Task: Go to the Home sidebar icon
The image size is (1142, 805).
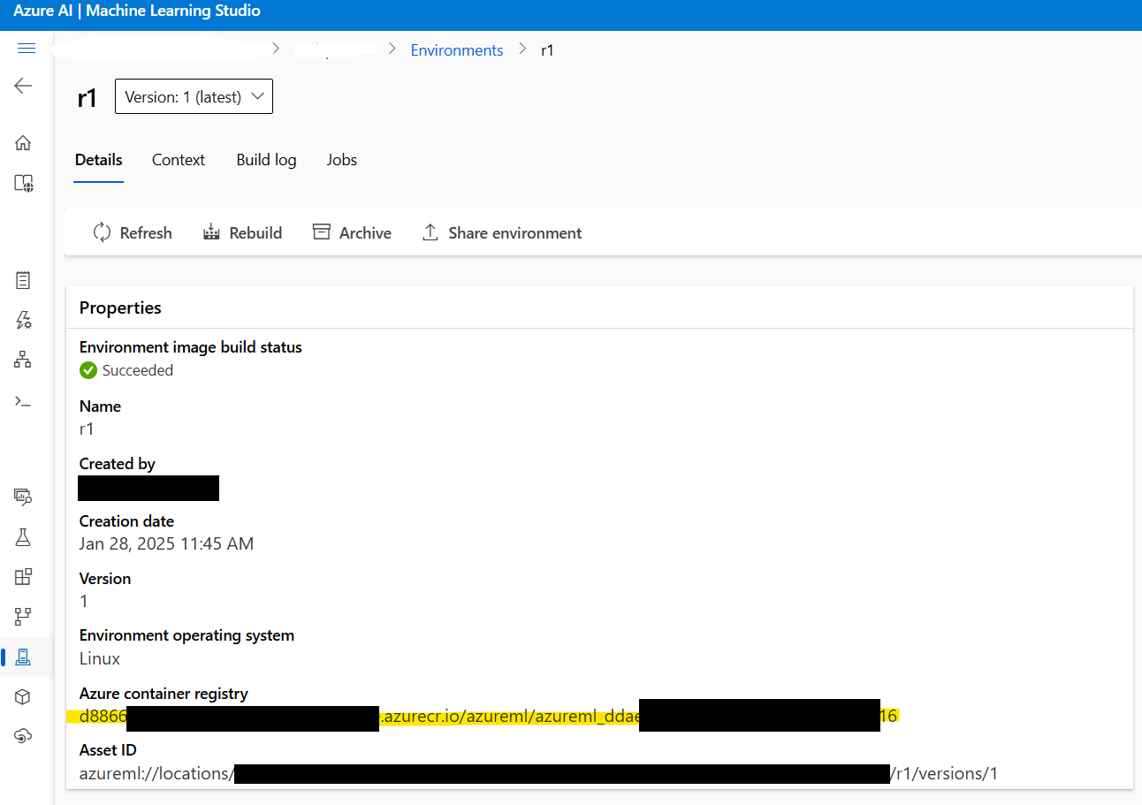Action: click(24, 142)
